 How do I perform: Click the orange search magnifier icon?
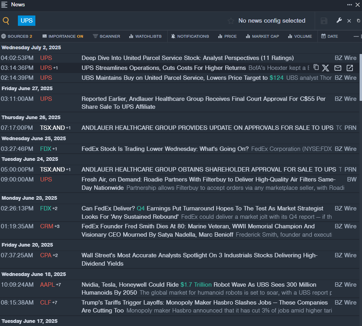(x=6, y=21)
